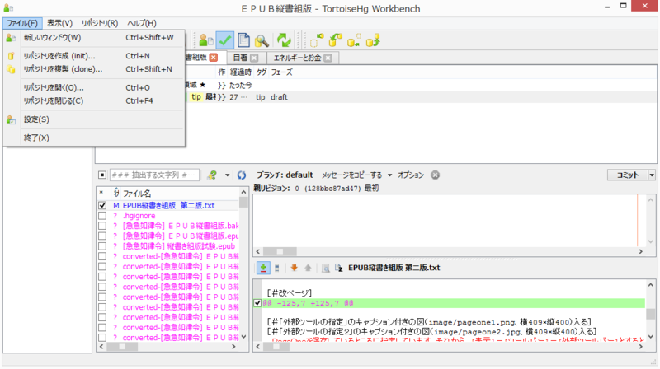Click the フェーズ column header
Viewport: 660px width, 369px height.
(x=281, y=72)
